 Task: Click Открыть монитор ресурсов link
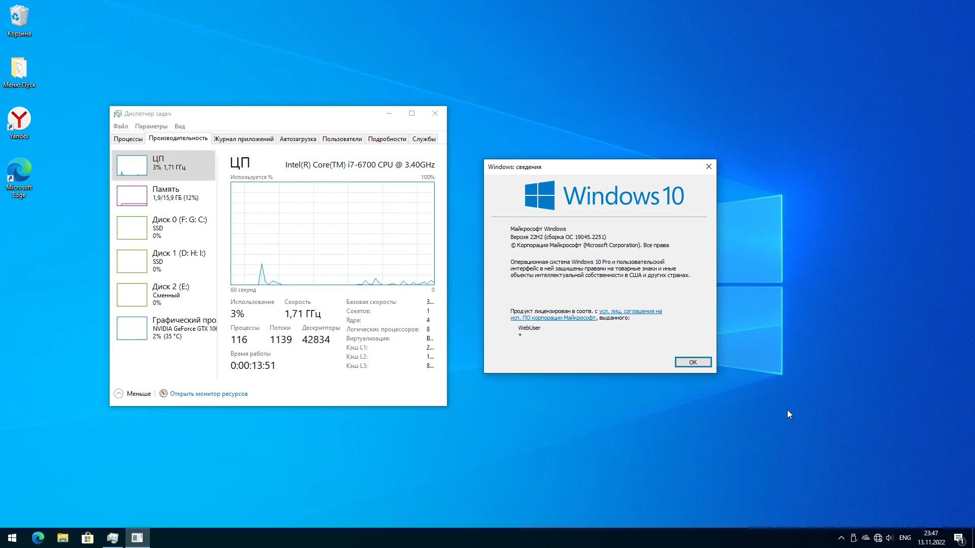pos(209,394)
